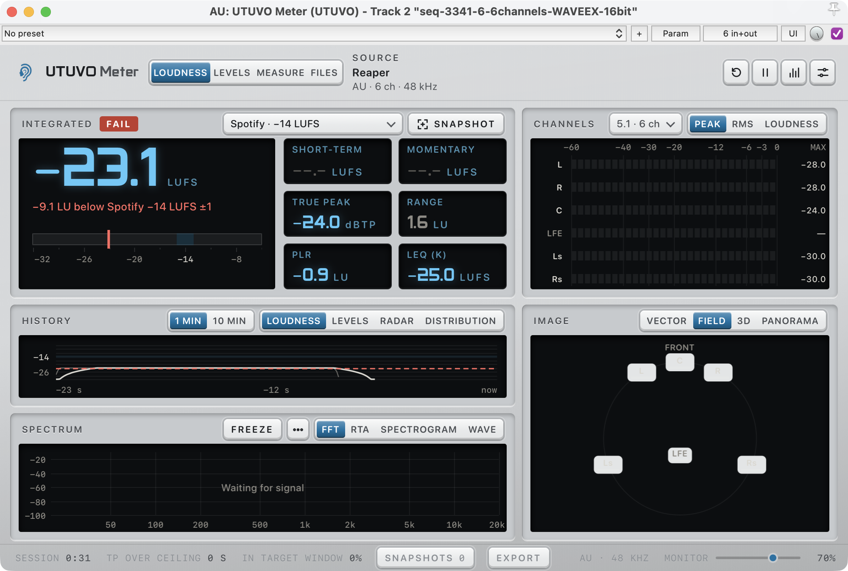The width and height of the screenshot is (848, 571).
Task: Select the L speaker in the field view
Action: click(x=642, y=372)
